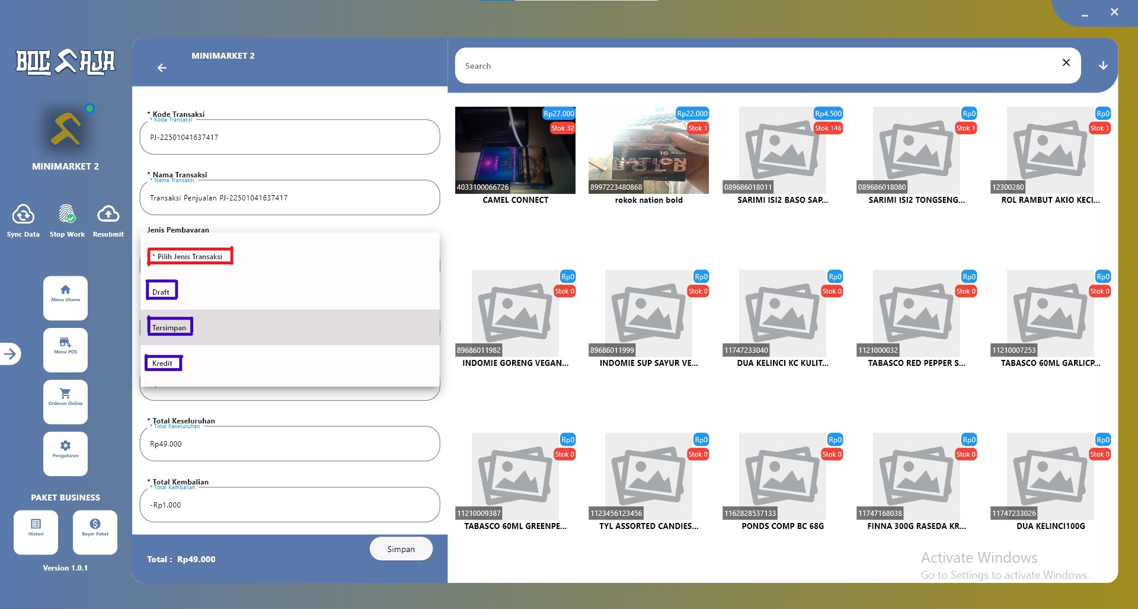This screenshot has width=1138, height=609.
Task: Click the Rp4.500 price badge
Action: [x=828, y=113]
